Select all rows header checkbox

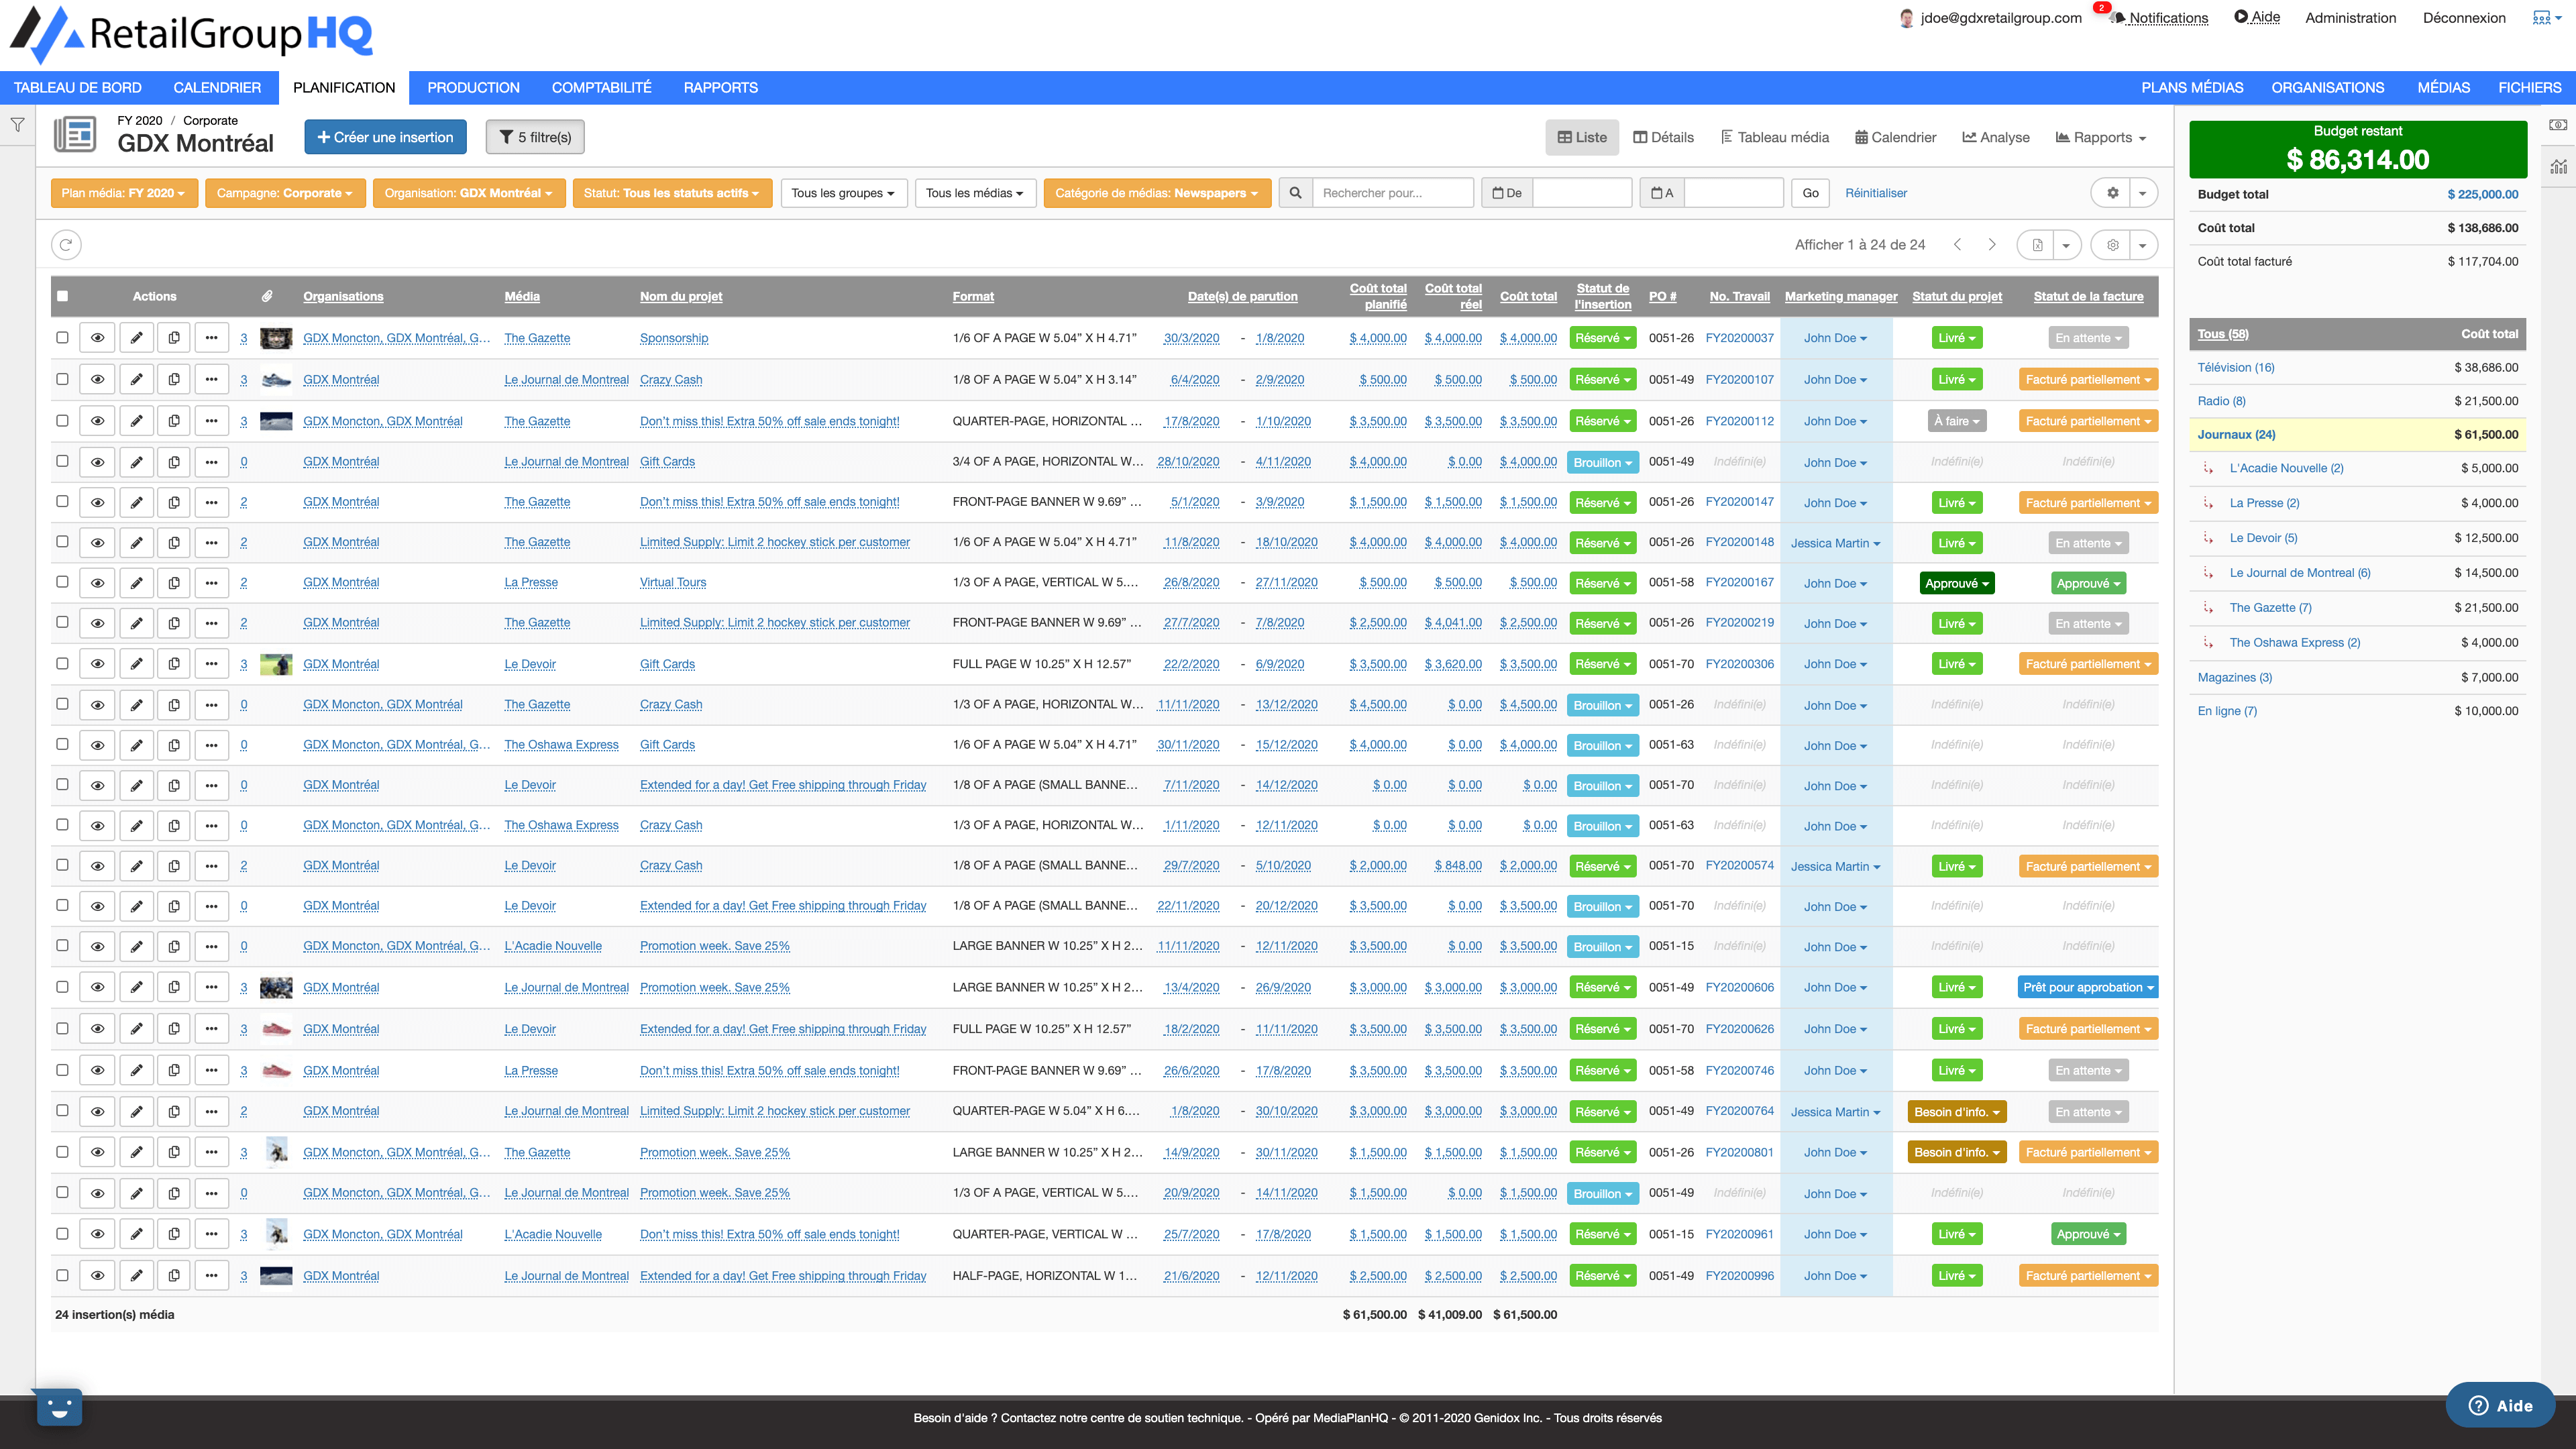pyautogui.click(x=62, y=296)
